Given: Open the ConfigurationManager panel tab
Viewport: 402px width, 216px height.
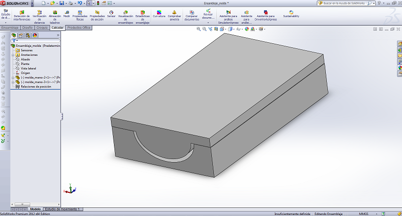Looking at the screenshot, I should coord(28,35).
